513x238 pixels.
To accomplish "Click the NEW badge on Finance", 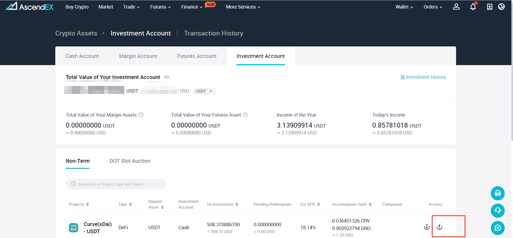I will click(x=211, y=5).
